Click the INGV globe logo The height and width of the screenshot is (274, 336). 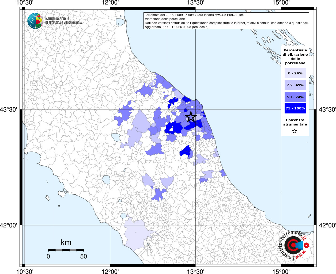coord(35,21)
